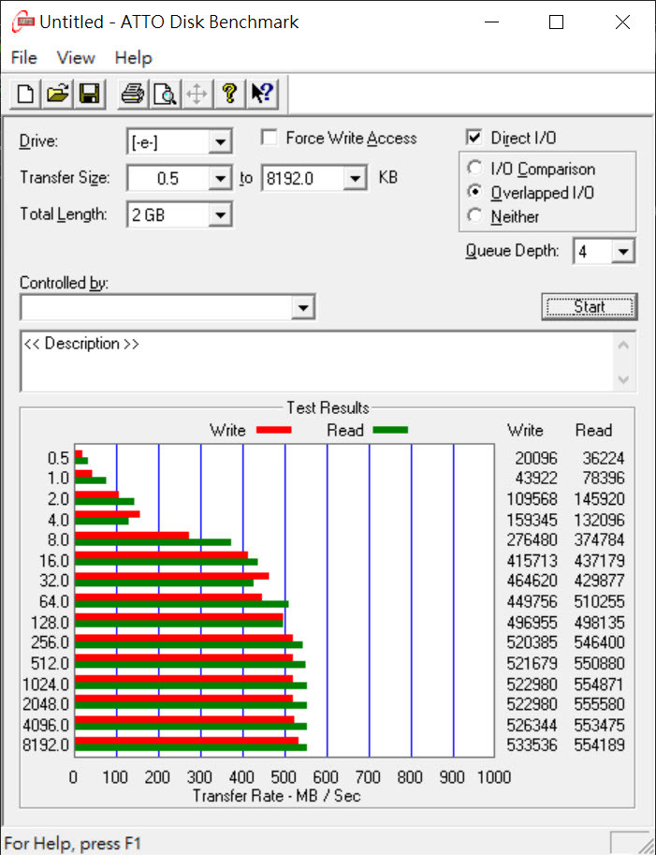656x855 pixels.
Task: Click the Open file folder icon
Action: [58, 94]
